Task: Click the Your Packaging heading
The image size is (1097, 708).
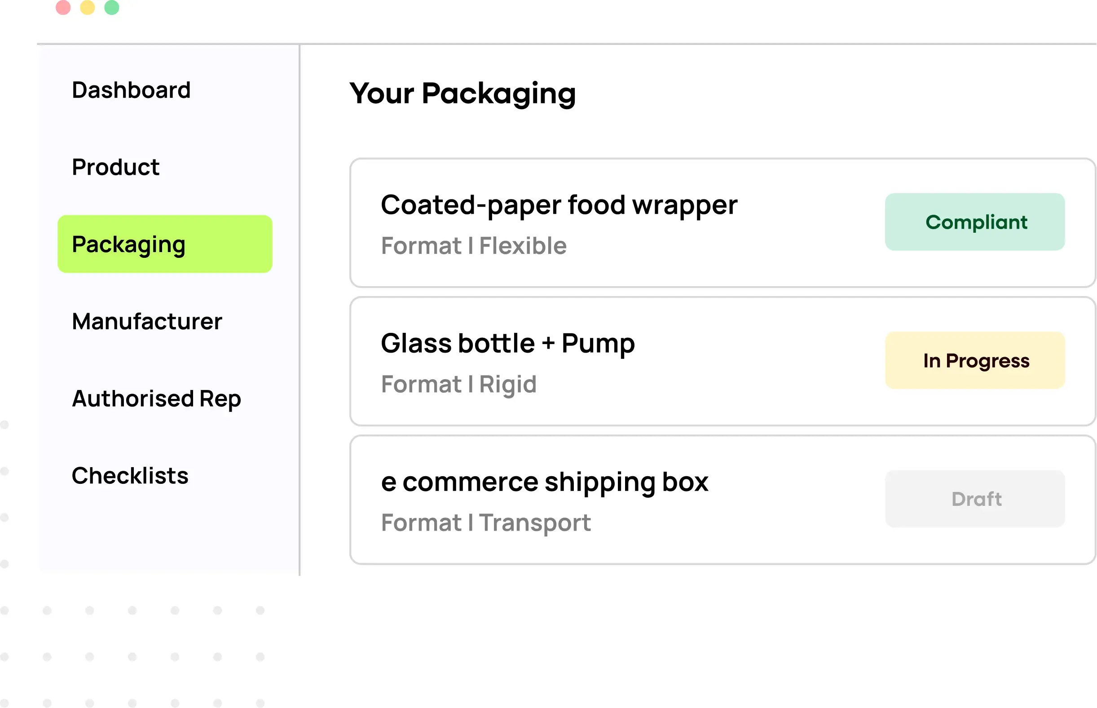Action: [x=463, y=94]
